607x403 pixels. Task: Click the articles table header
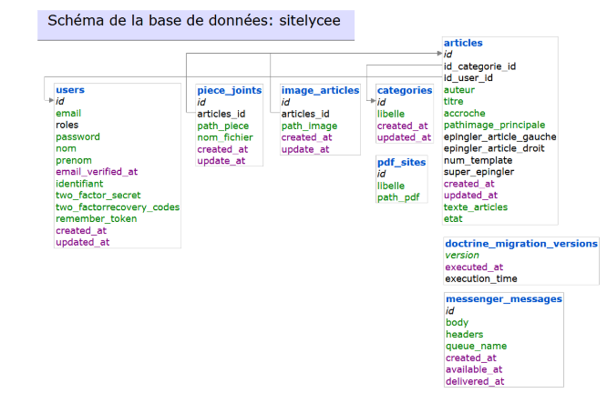click(463, 43)
